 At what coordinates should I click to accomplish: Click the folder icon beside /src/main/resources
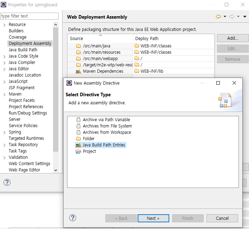[x=78, y=52]
